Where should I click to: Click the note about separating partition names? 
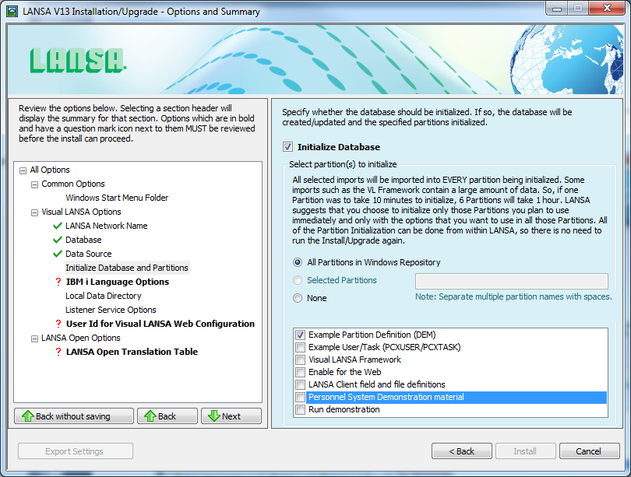pyautogui.click(x=513, y=297)
